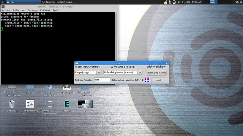Click the fab modules version 7/11/14 text

pyautogui.click(x=128, y=80)
